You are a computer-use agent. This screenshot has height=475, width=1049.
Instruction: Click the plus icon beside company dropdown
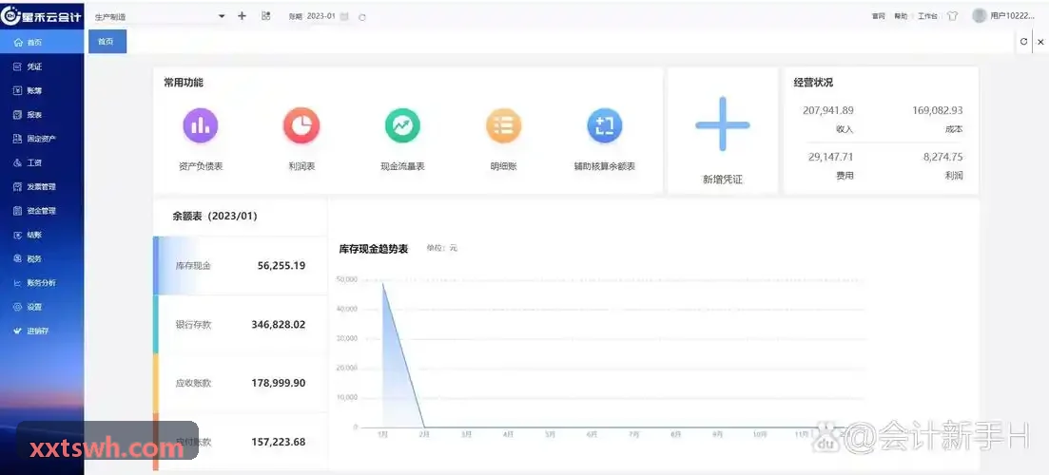tap(243, 16)
